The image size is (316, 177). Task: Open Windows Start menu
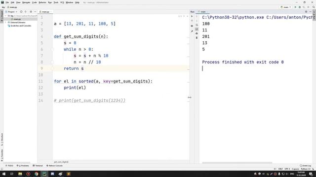pyautogui.click(x=4, y=174)
